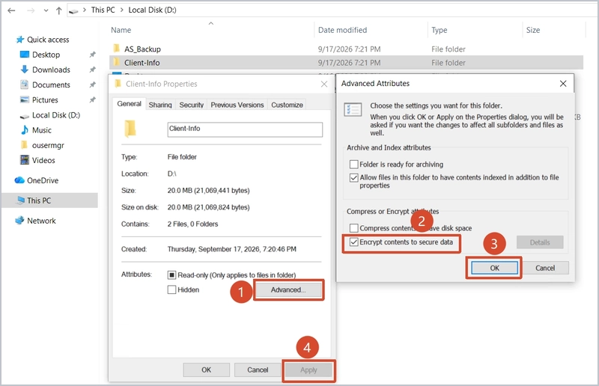Switch to the Previous Versions tab
This screenshot has width=599, height=386.
tap(237, 105)
